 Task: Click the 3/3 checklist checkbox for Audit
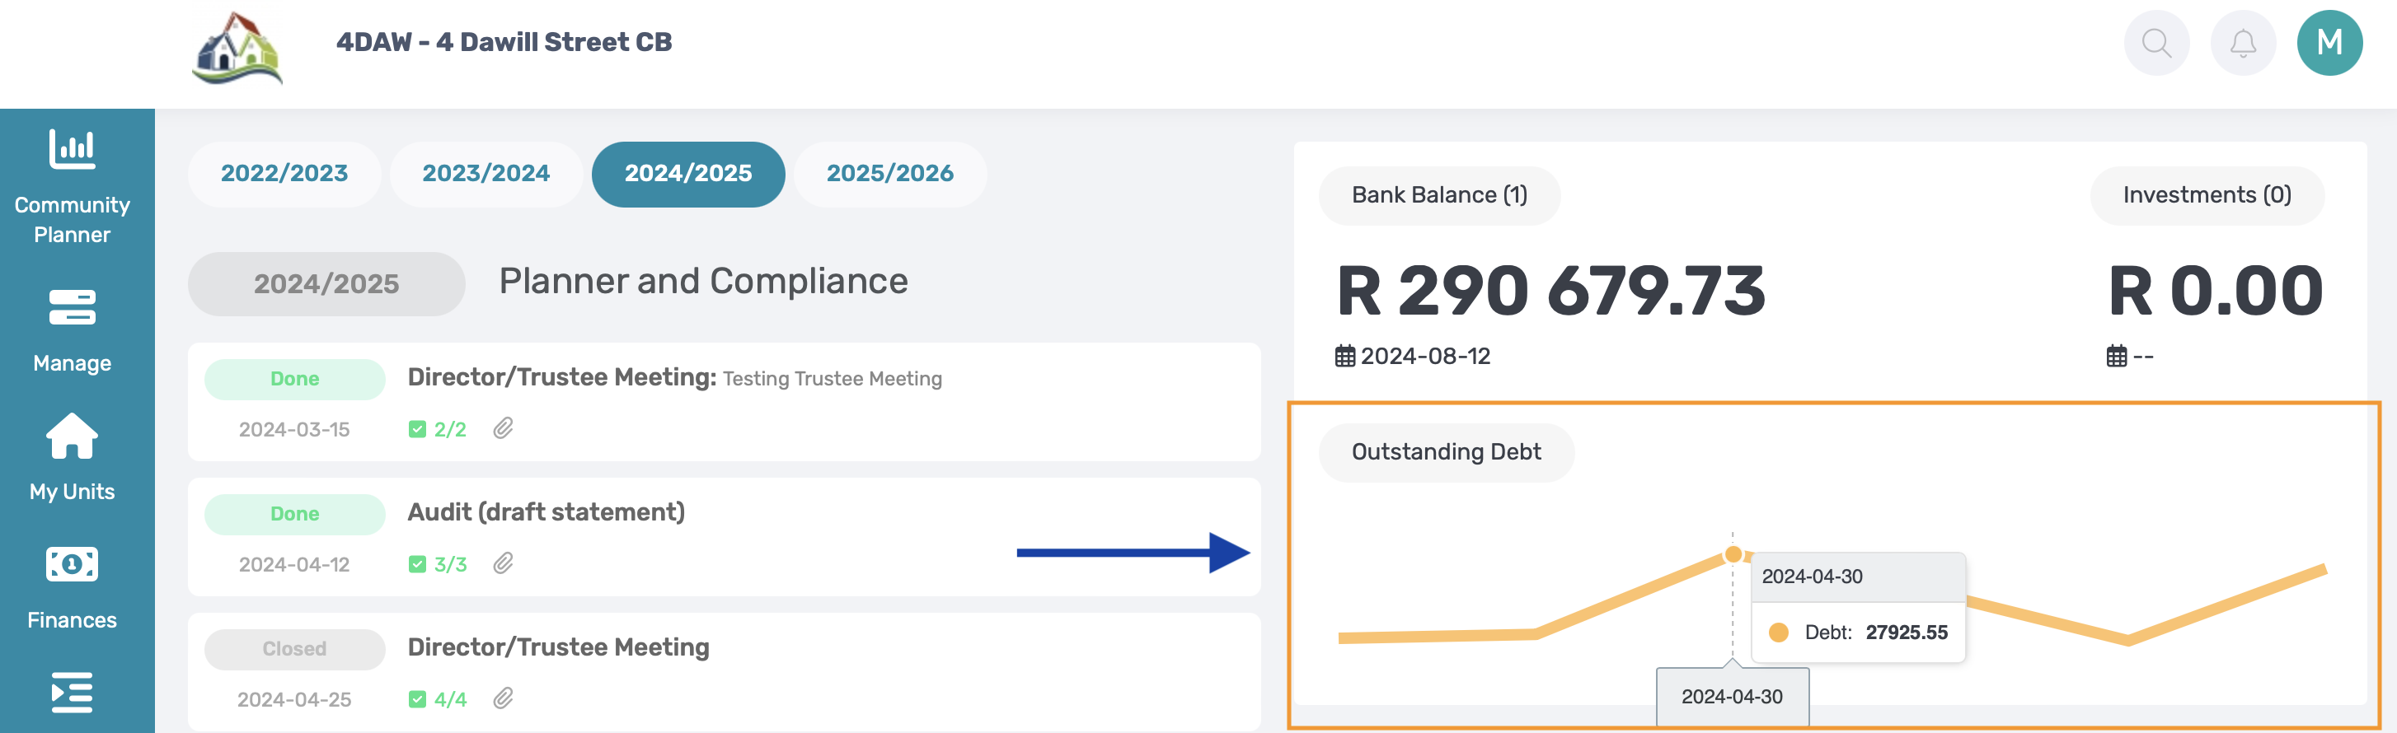tap(418, 565)
